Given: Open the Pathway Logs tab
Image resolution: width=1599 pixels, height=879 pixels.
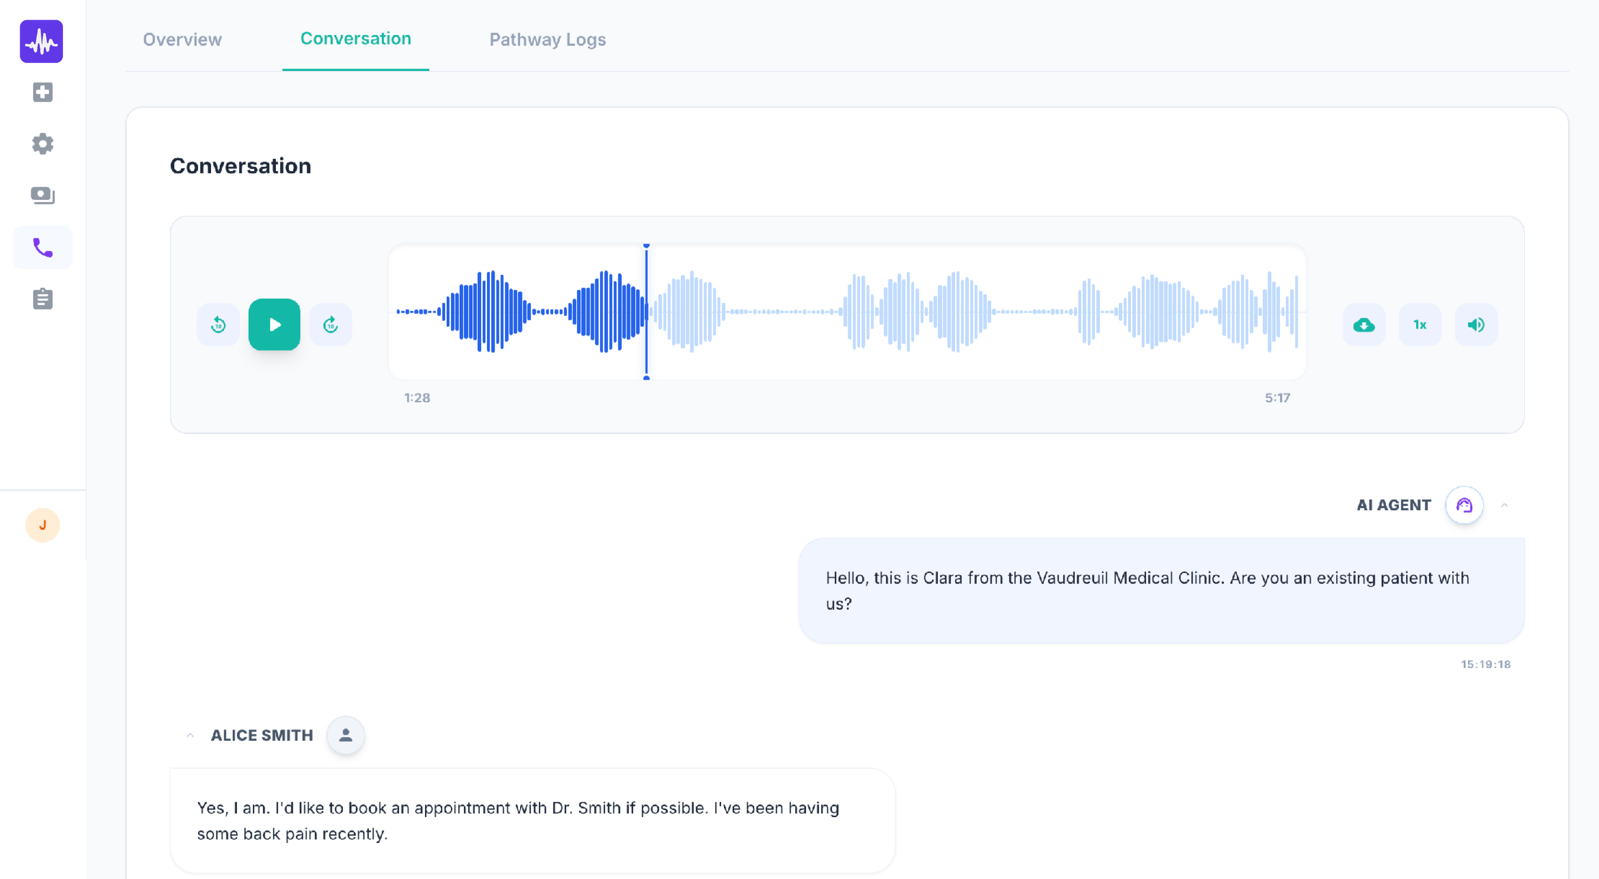Looking at the screenshot, I should coord(547,39).
